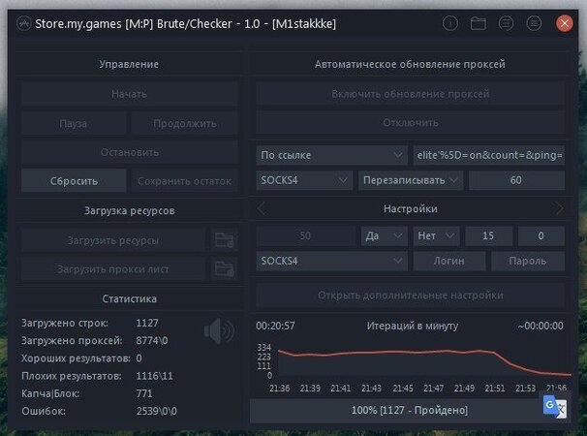Click Включить обновление проксей button
Image resolution: width=587 pixels, height=436 pixels.
[x=411, y=94]
